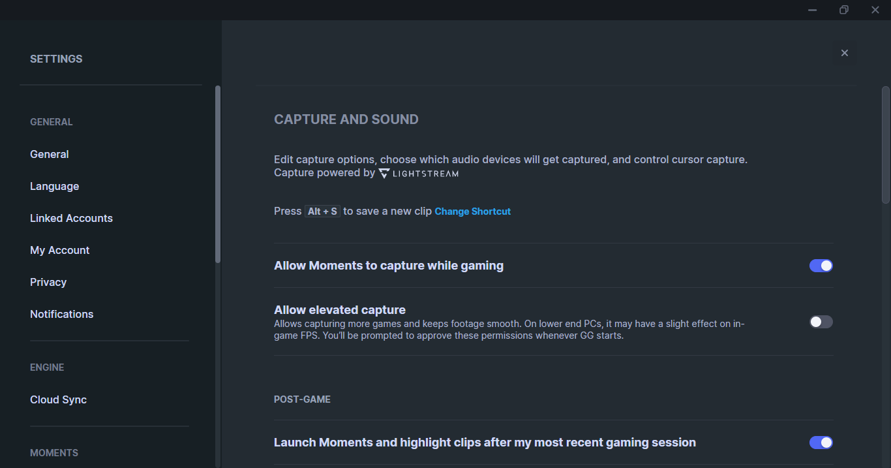The width and height of the screenshot is (891, 468).
Task: Minimize the application window
Action: pyautogui.click(x=812, y=10)
